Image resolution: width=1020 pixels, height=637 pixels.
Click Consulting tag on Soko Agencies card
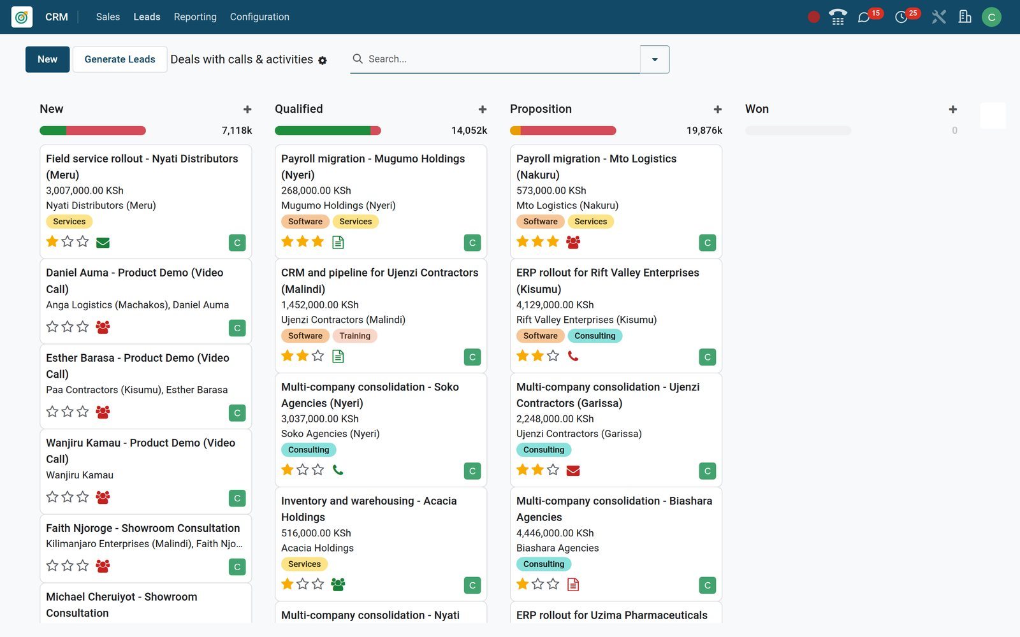coord(309,450)
